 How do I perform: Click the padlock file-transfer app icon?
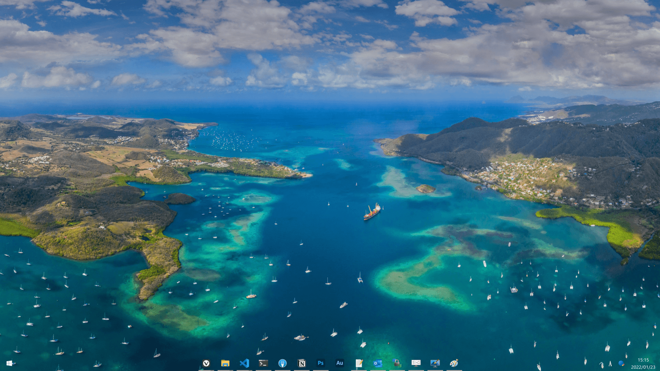397,363
